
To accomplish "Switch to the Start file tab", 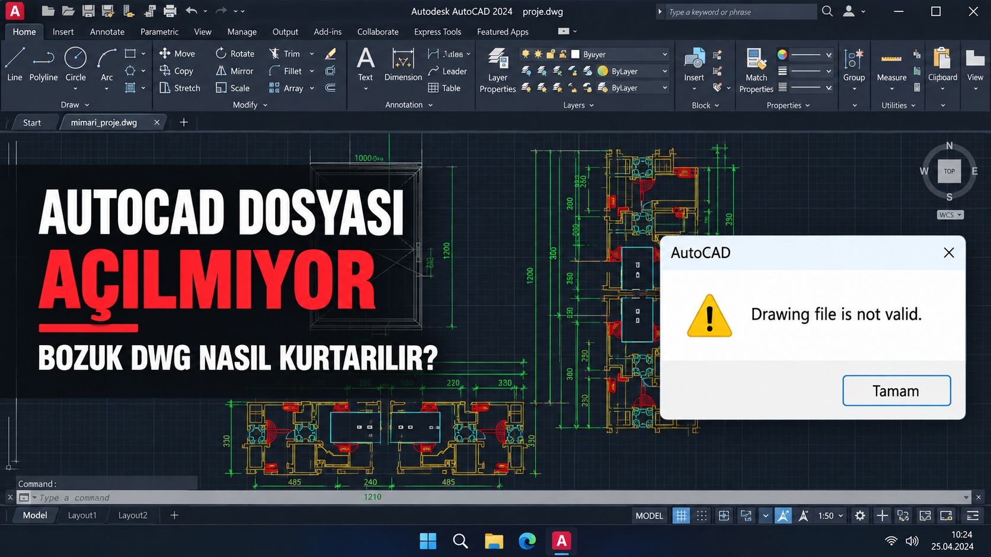I will click(x=32, y=123).
